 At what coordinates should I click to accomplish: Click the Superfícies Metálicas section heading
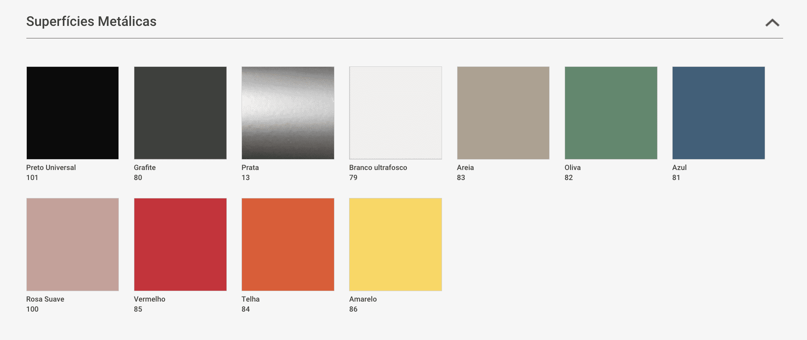(91, 21)
